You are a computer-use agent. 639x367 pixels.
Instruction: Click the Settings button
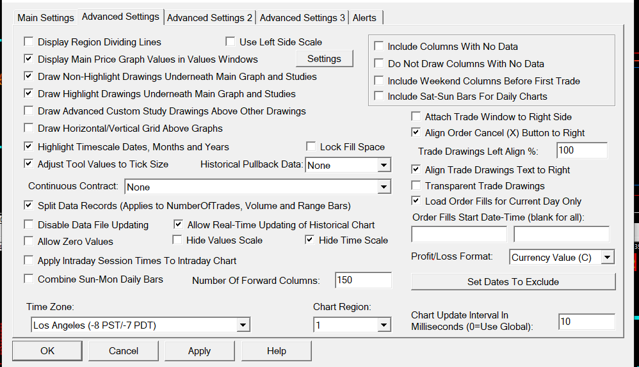coord(324,59)
